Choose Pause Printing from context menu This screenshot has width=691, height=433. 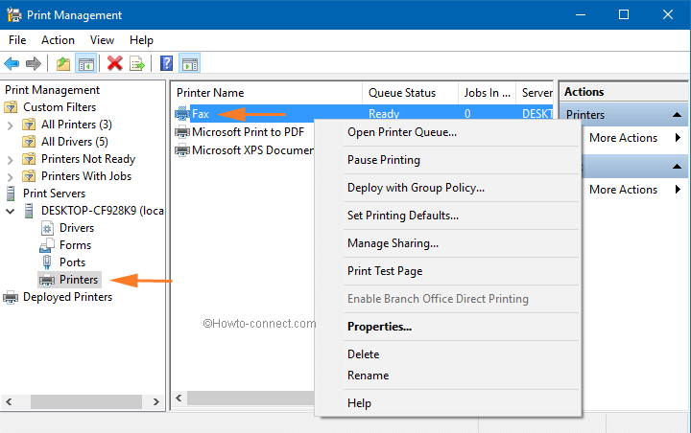click(447, 160)
